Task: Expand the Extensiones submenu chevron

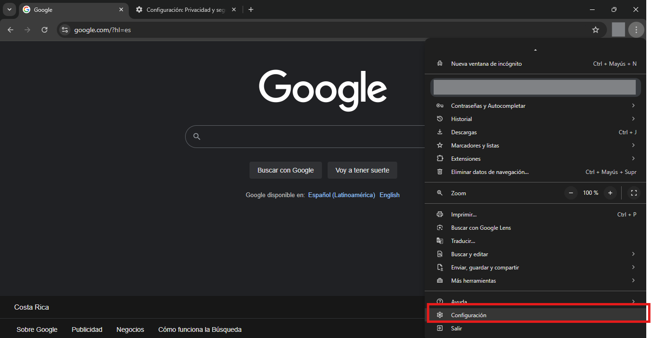Action: [633, 158]
